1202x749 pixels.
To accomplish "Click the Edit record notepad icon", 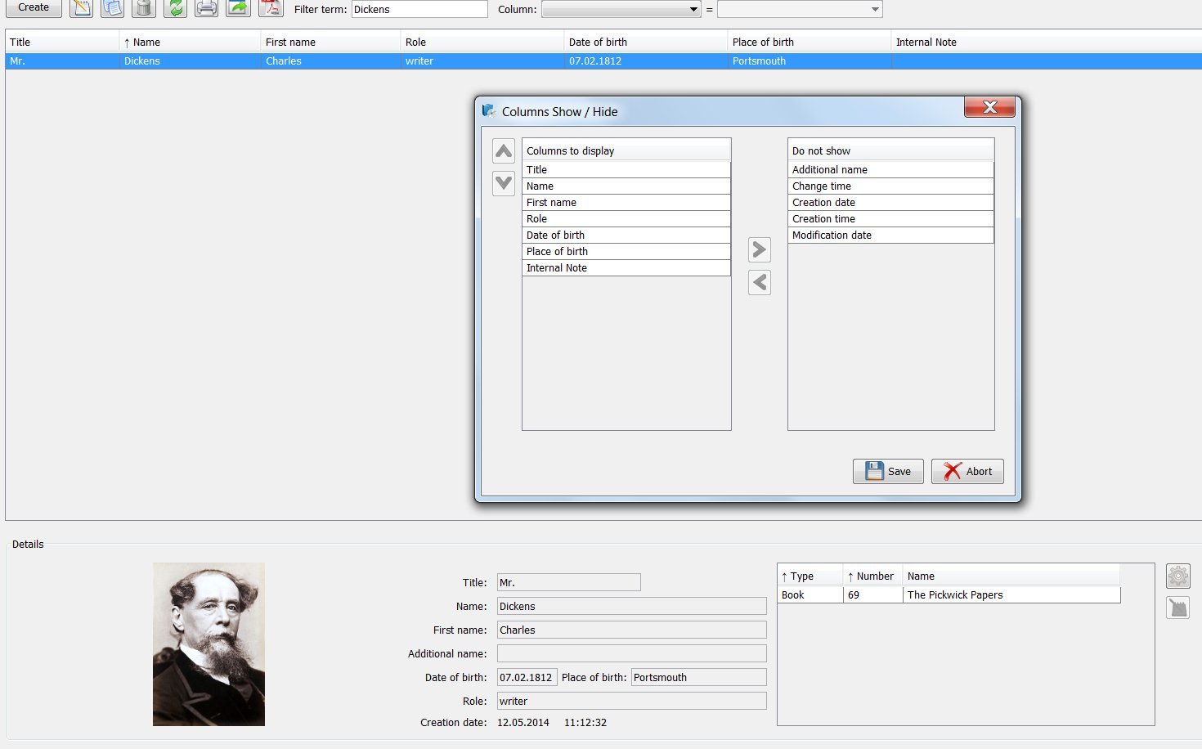I will (81, 8).
